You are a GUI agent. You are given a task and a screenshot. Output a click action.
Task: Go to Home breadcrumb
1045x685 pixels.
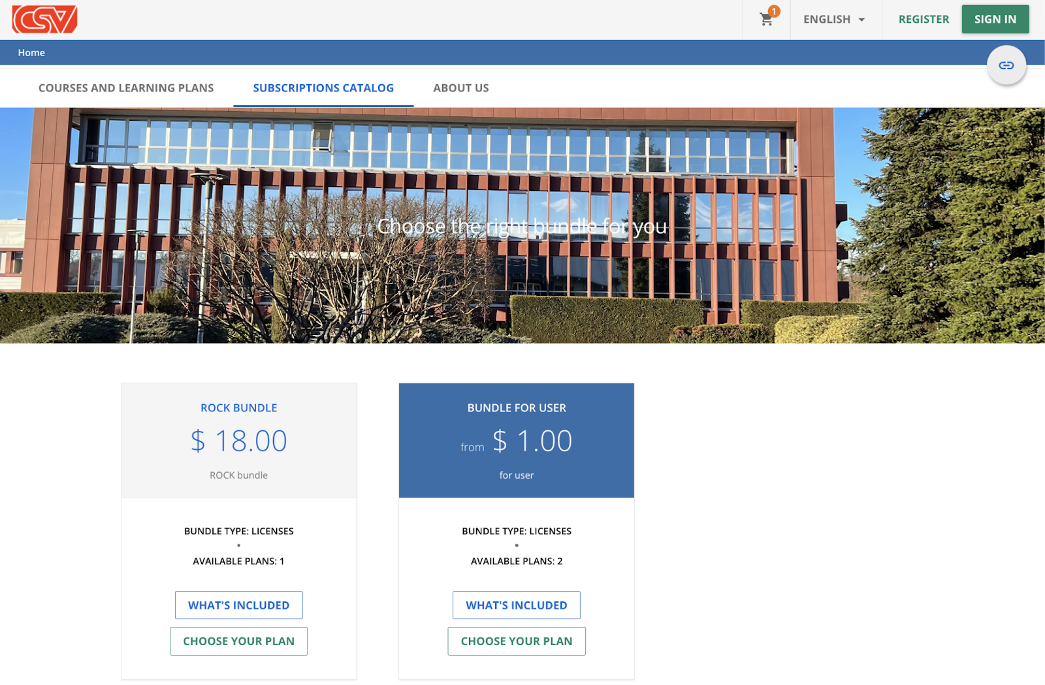31,53
